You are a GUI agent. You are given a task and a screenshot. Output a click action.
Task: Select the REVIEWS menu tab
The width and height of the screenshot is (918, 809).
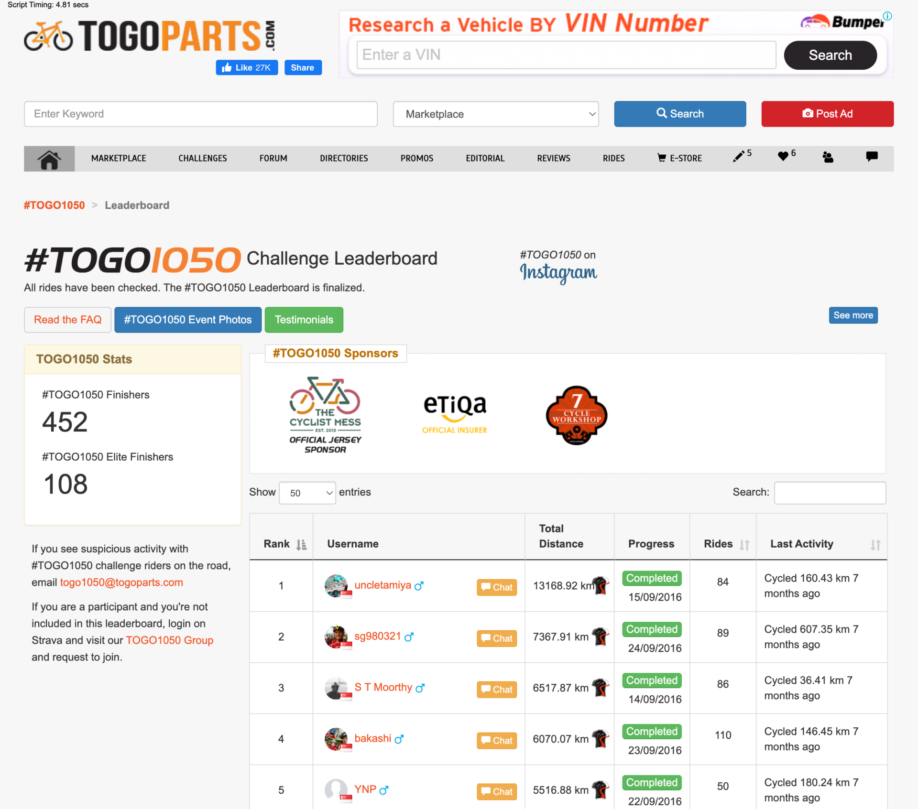[552, 159]
